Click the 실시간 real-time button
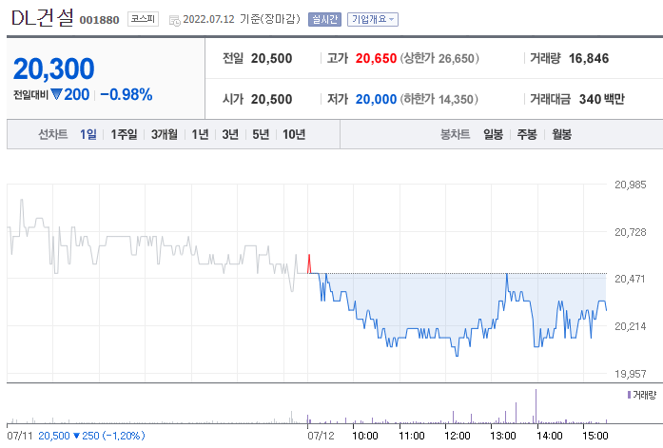This screenshot has width=663, height=448. click(x=324, y=19)
